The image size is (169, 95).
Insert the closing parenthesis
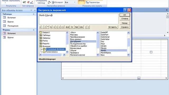88,27
